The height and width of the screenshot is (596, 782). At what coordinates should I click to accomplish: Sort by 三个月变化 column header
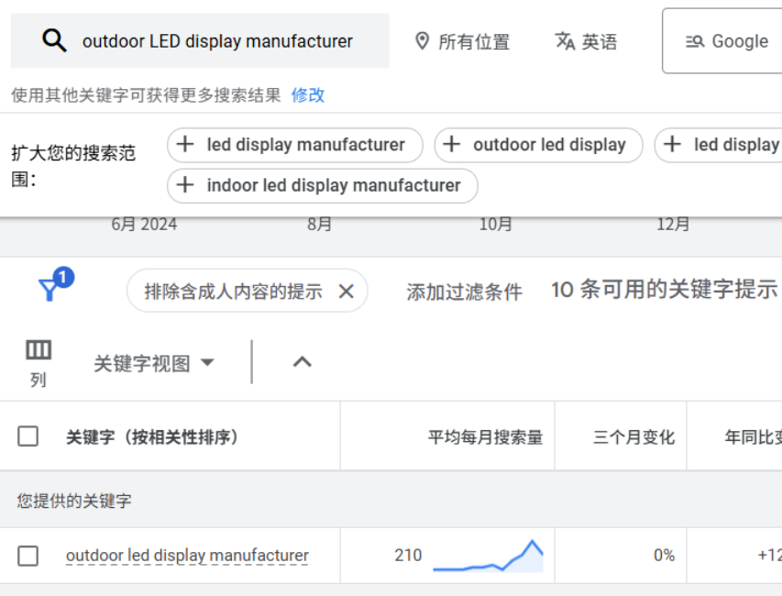(x=633, y=437)
